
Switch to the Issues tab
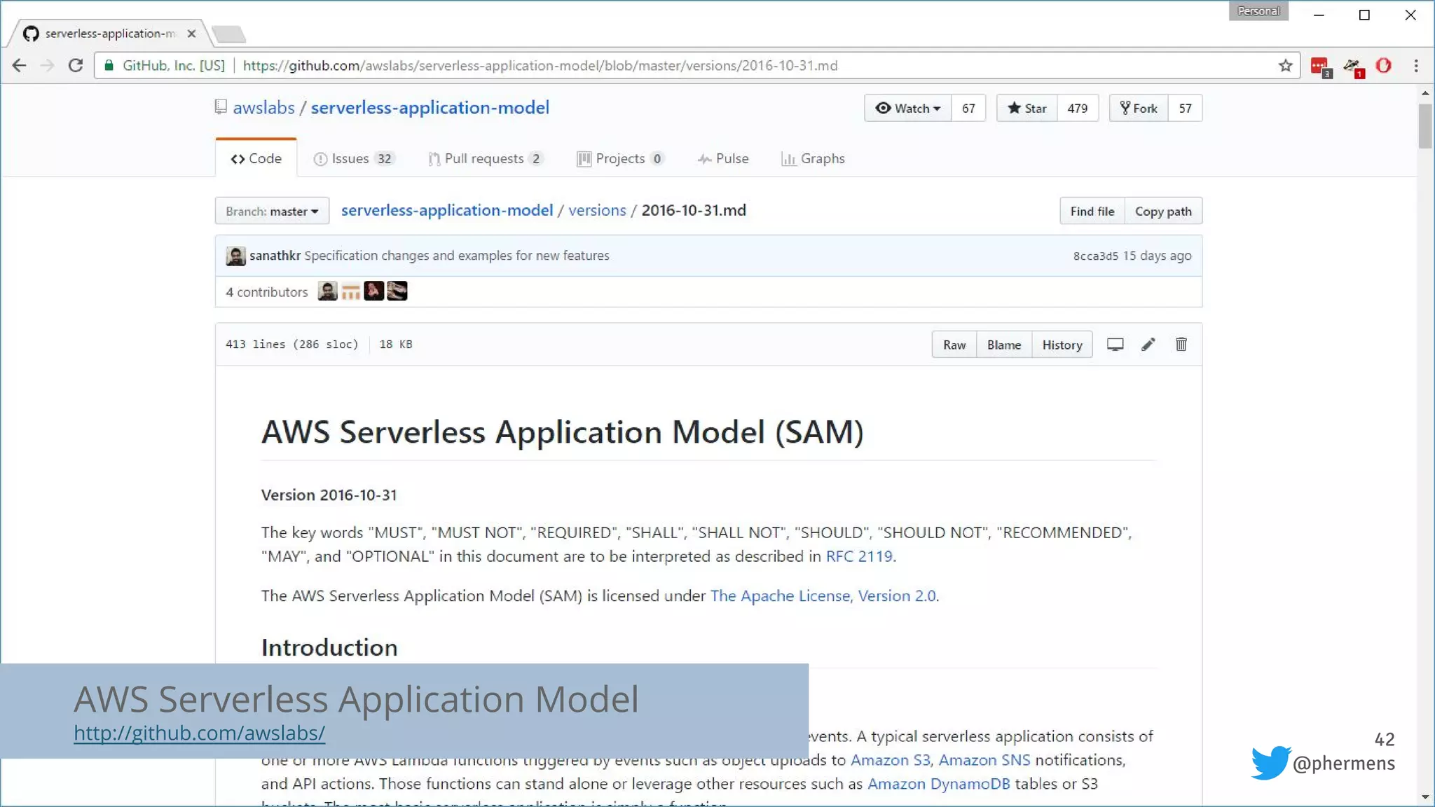354,159
